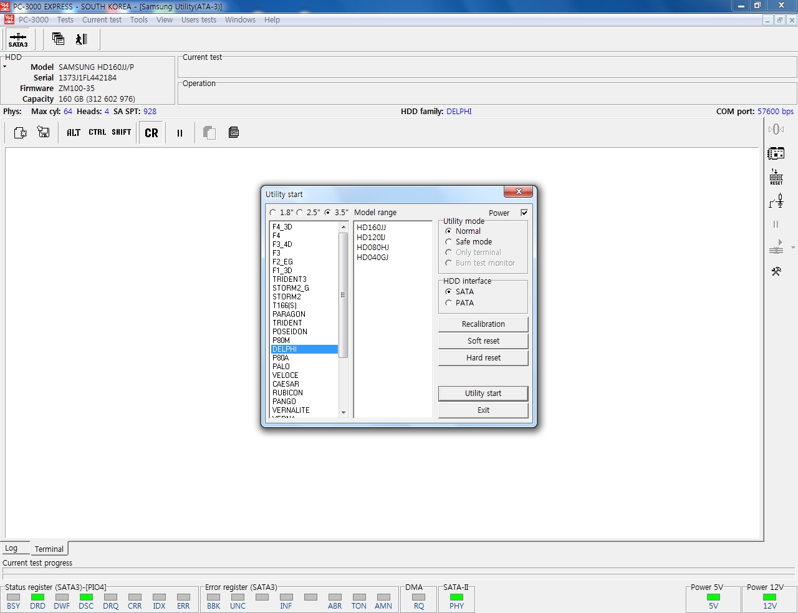Select the TRIDENT3 family
The image size is (798, 613).
pos(289,279)
